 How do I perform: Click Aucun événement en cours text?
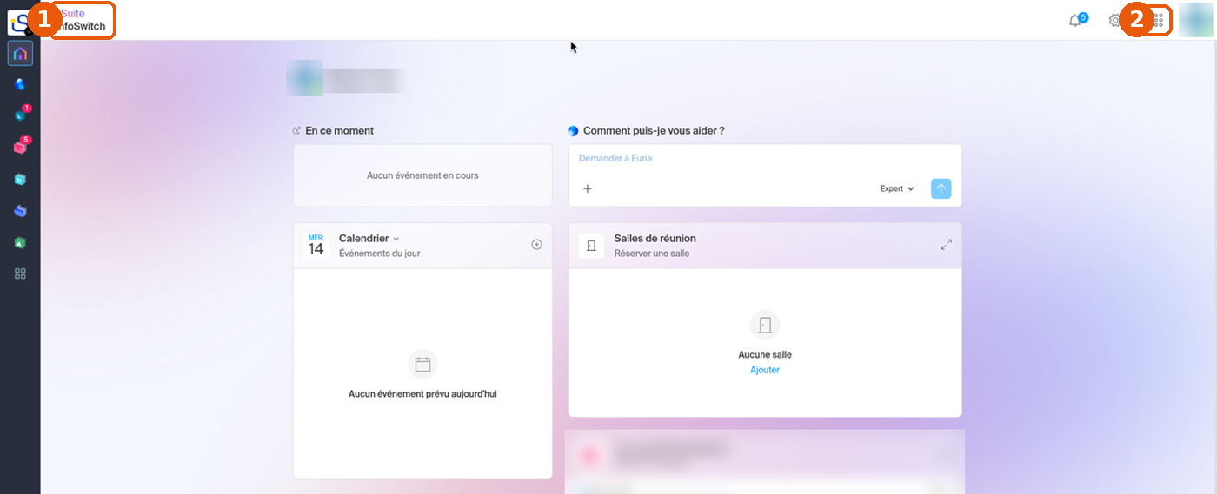pyautogui.click(x=422, y=175)
